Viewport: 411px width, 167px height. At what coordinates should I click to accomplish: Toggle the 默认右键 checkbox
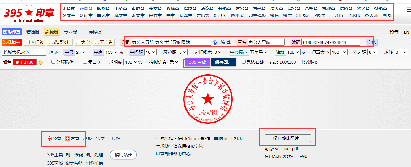244,62
